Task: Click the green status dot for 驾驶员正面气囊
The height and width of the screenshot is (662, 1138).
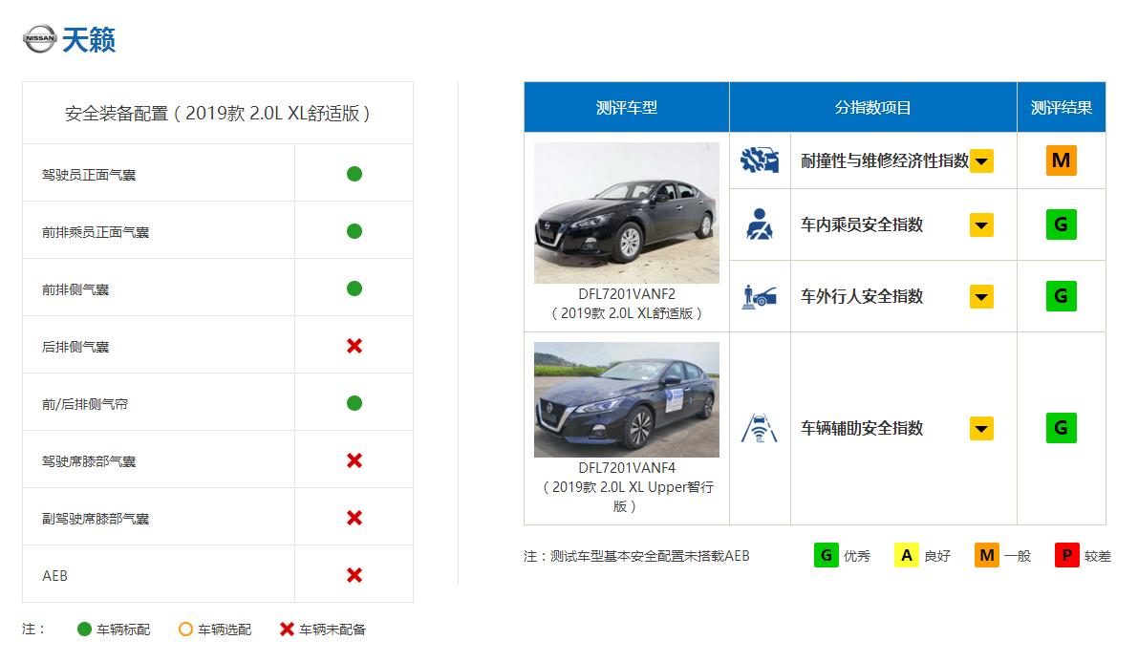Action: [x=354, y=174]
